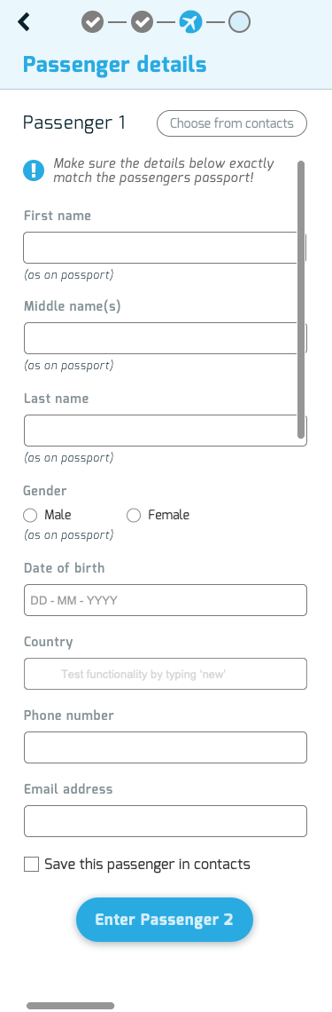Focus the Phone number input field
This screenshot has height=1012, width=332.
(x=166, y=747)
